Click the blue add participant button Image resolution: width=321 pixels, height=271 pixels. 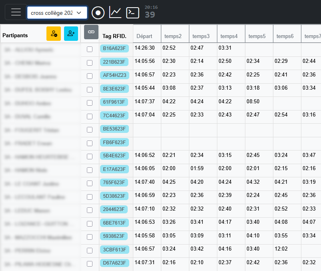click(71, 34)
